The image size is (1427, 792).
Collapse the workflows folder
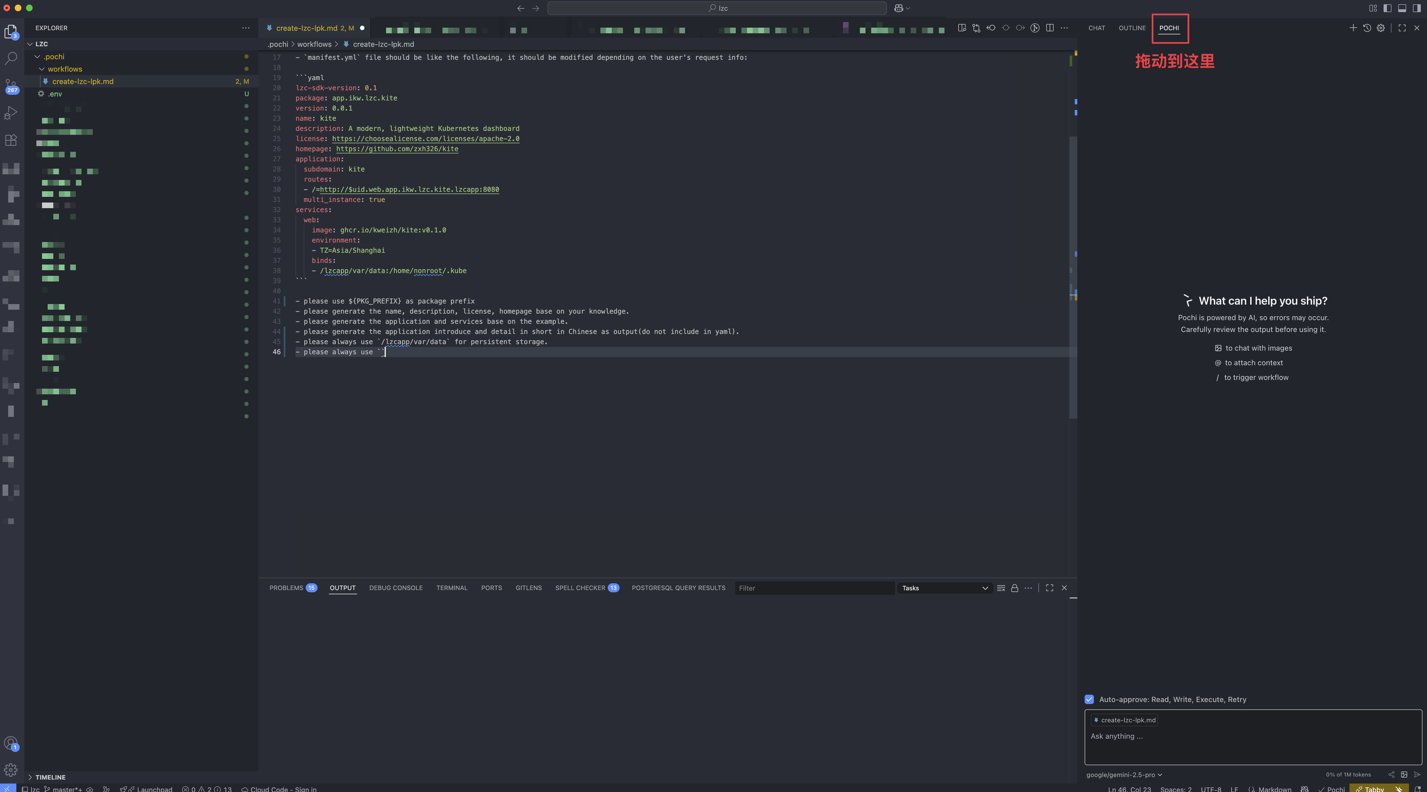[64, 69]
